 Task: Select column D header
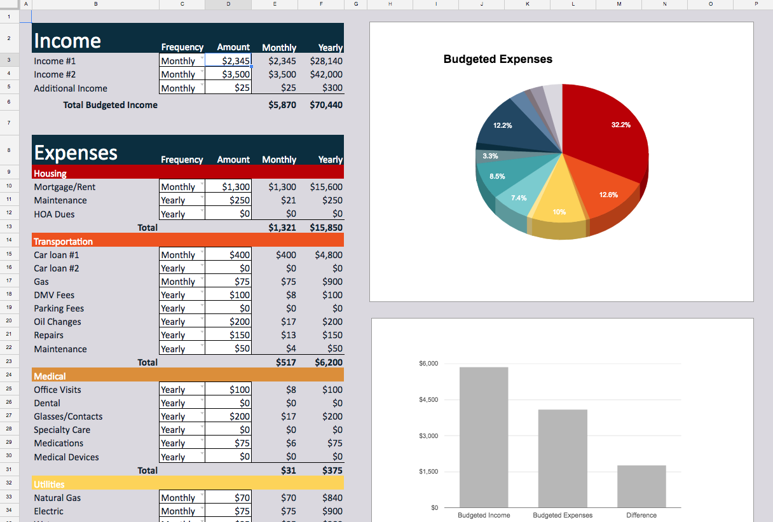228,4
